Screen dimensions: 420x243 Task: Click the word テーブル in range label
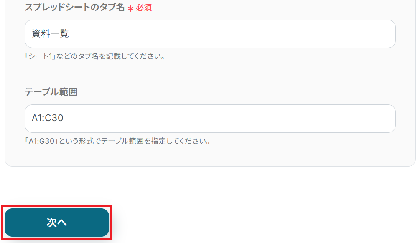point(42,92)
